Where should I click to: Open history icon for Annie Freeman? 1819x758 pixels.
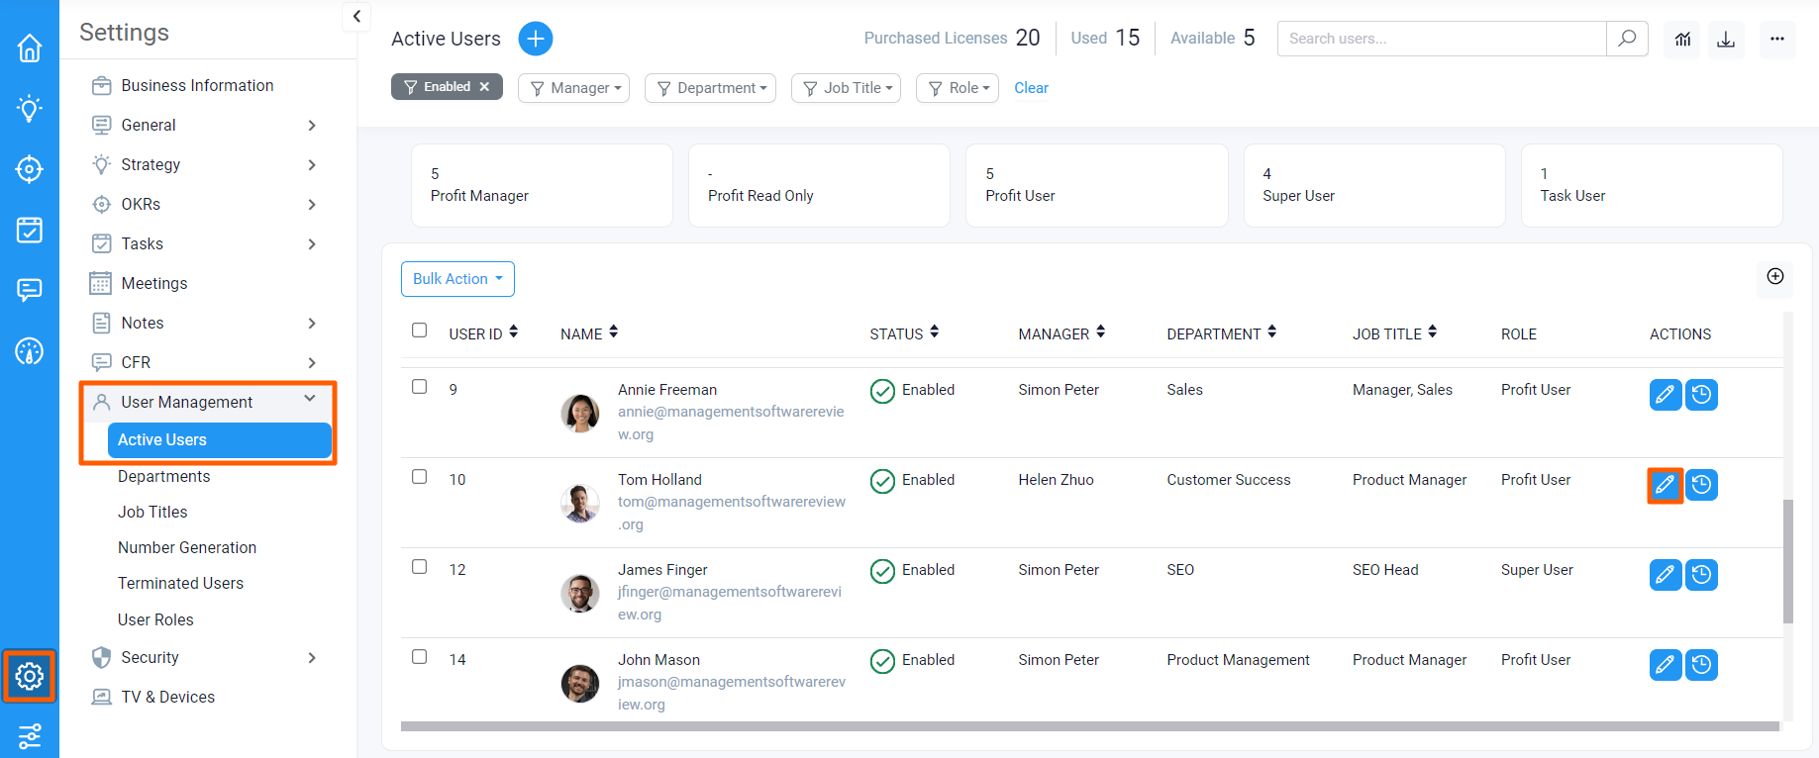1701,395
